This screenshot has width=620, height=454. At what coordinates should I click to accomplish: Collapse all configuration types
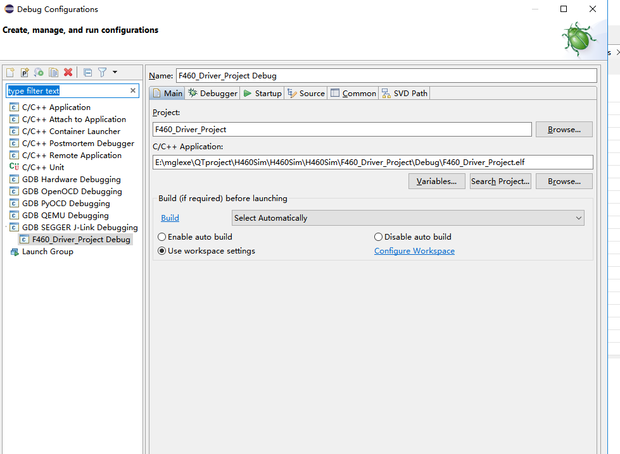click(88, 72)
